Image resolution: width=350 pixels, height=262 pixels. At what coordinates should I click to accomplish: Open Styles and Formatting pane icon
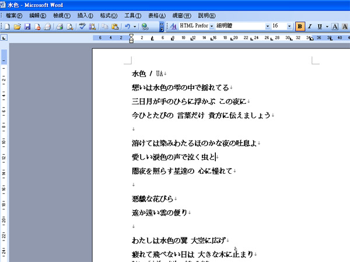173,26
